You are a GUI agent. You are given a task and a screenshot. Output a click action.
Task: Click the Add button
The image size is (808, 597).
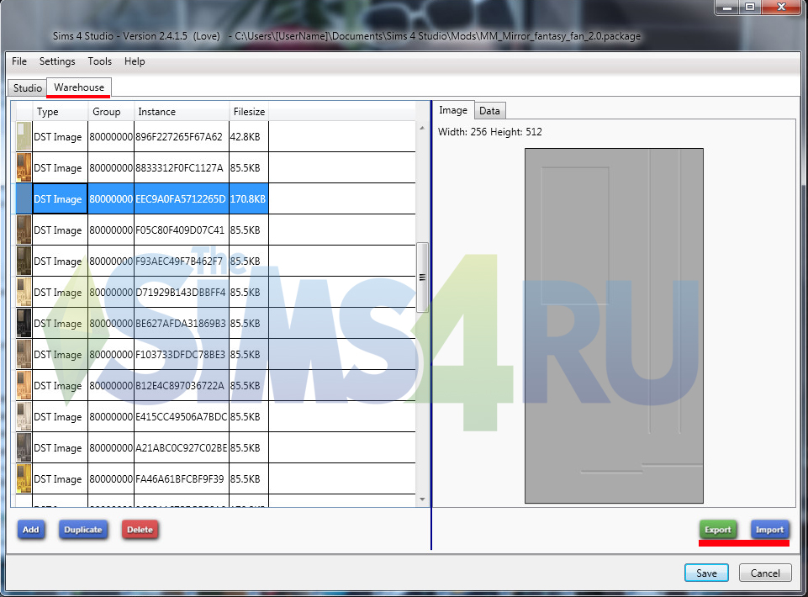point(31,530)
